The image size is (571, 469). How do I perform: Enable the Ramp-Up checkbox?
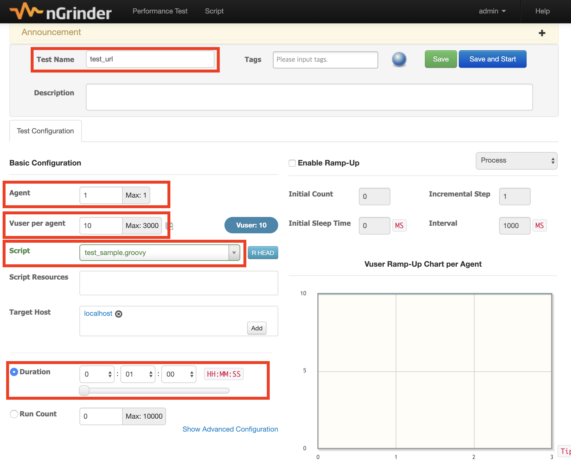pos(292,163)
